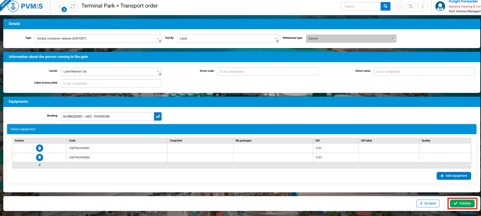Open the documents icon with badge 2
The height and width of the screenshot is (216, 481).
point(59,6)
